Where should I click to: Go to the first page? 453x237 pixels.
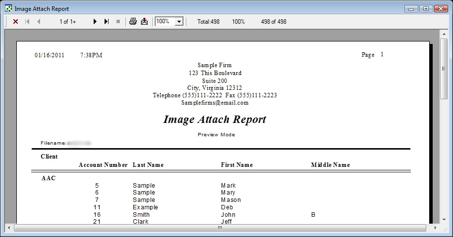[27, 22]
